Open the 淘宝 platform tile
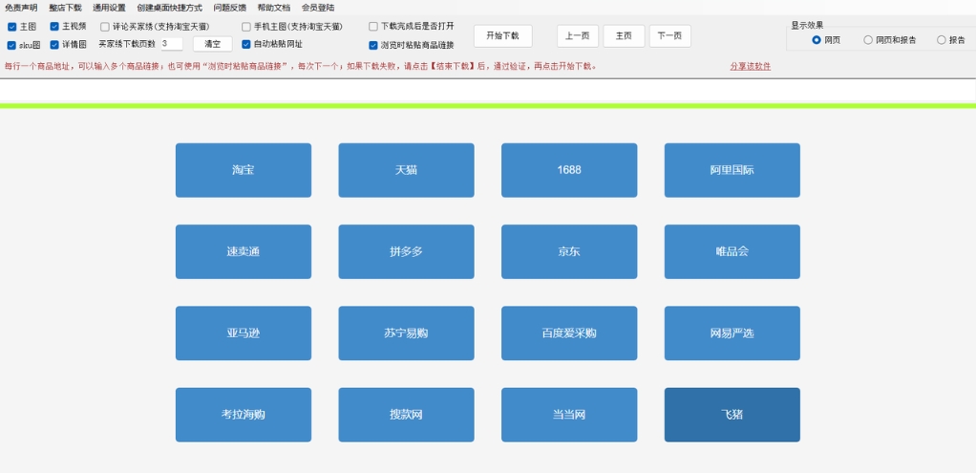The width and height of the screenshot is (976, 473). click(244, 170)
